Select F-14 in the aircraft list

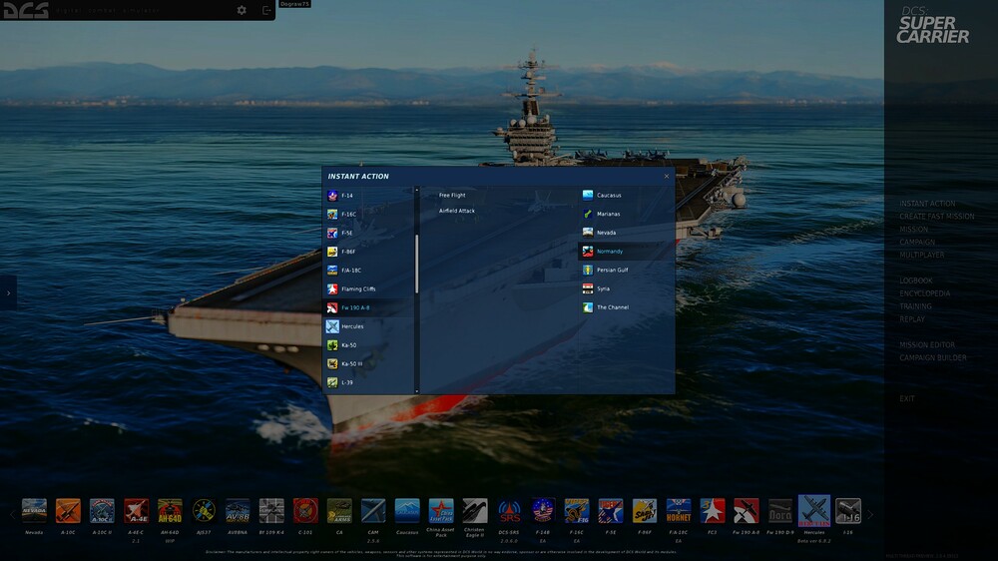(368, 196)
